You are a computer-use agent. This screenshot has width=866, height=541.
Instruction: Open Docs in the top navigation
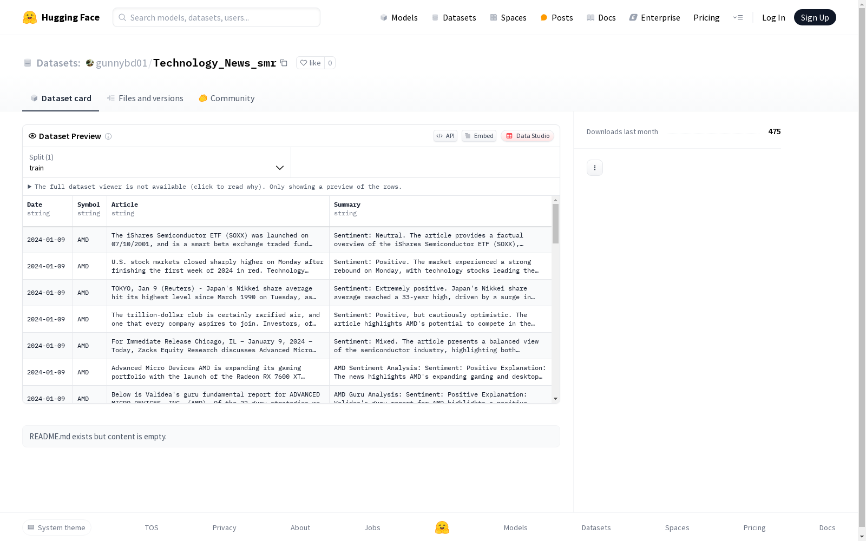click(601, 17)
